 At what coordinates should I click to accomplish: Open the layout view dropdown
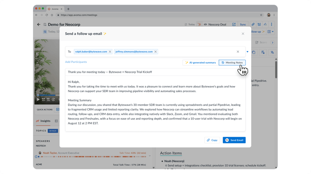(x=271, y=31)
